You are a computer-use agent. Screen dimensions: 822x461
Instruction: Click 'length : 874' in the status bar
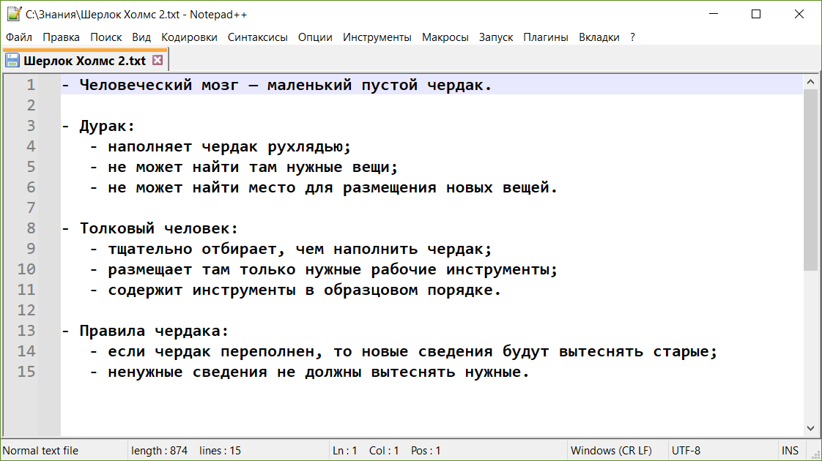(x=160, y=451)
